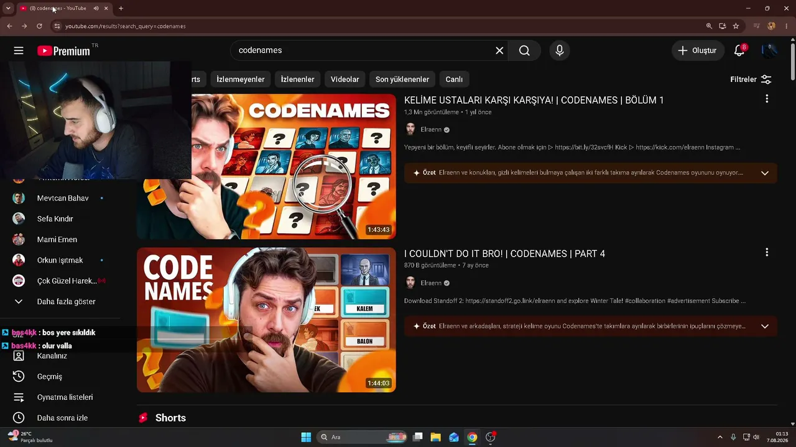Open a new browser tab
Image resolution: width=796 pixels, height=447 pixels.
coord(121,8)
